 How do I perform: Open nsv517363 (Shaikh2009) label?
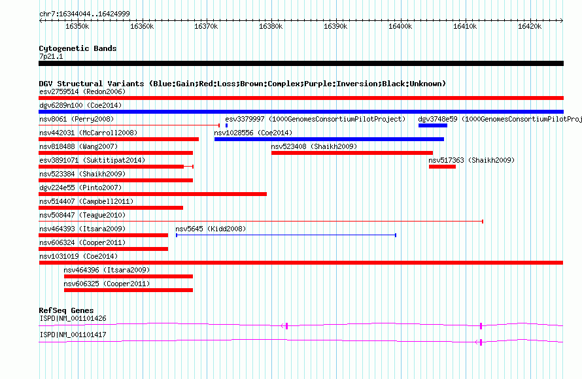point(471,160)
